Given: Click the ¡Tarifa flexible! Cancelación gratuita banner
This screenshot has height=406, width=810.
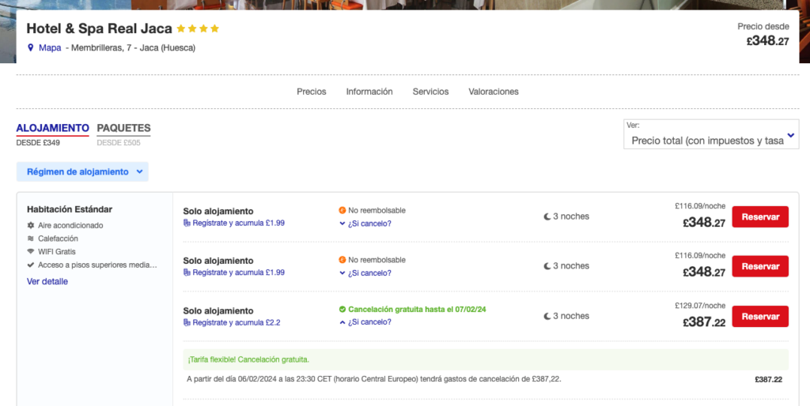Looking at the screenshot, I should pyautogui.click(x=486, y=359).
